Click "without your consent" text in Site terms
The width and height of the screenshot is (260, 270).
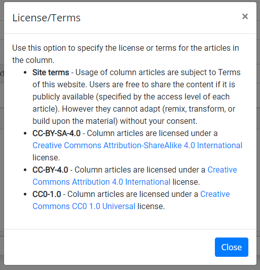(x=158, y=121)
